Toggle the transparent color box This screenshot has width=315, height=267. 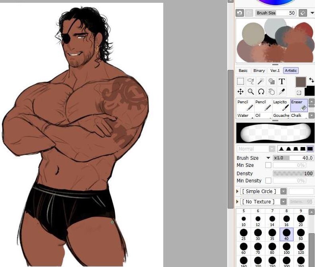coord(299,93)
